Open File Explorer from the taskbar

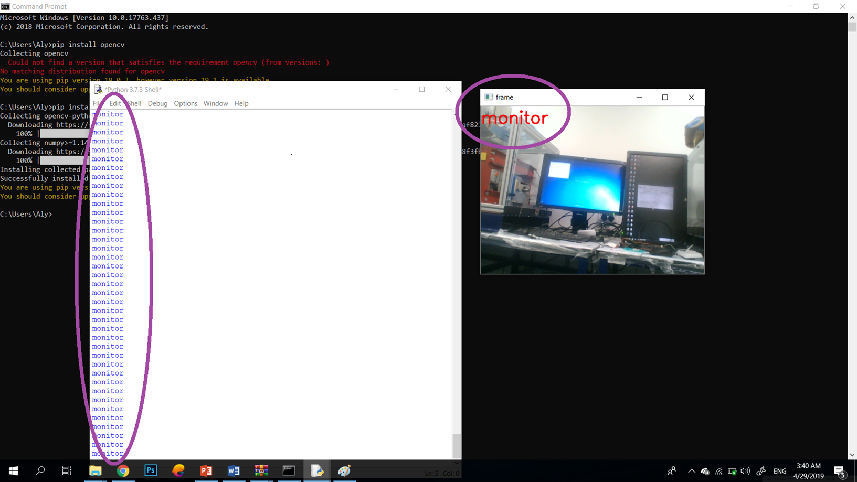click(x=95, y=470)
